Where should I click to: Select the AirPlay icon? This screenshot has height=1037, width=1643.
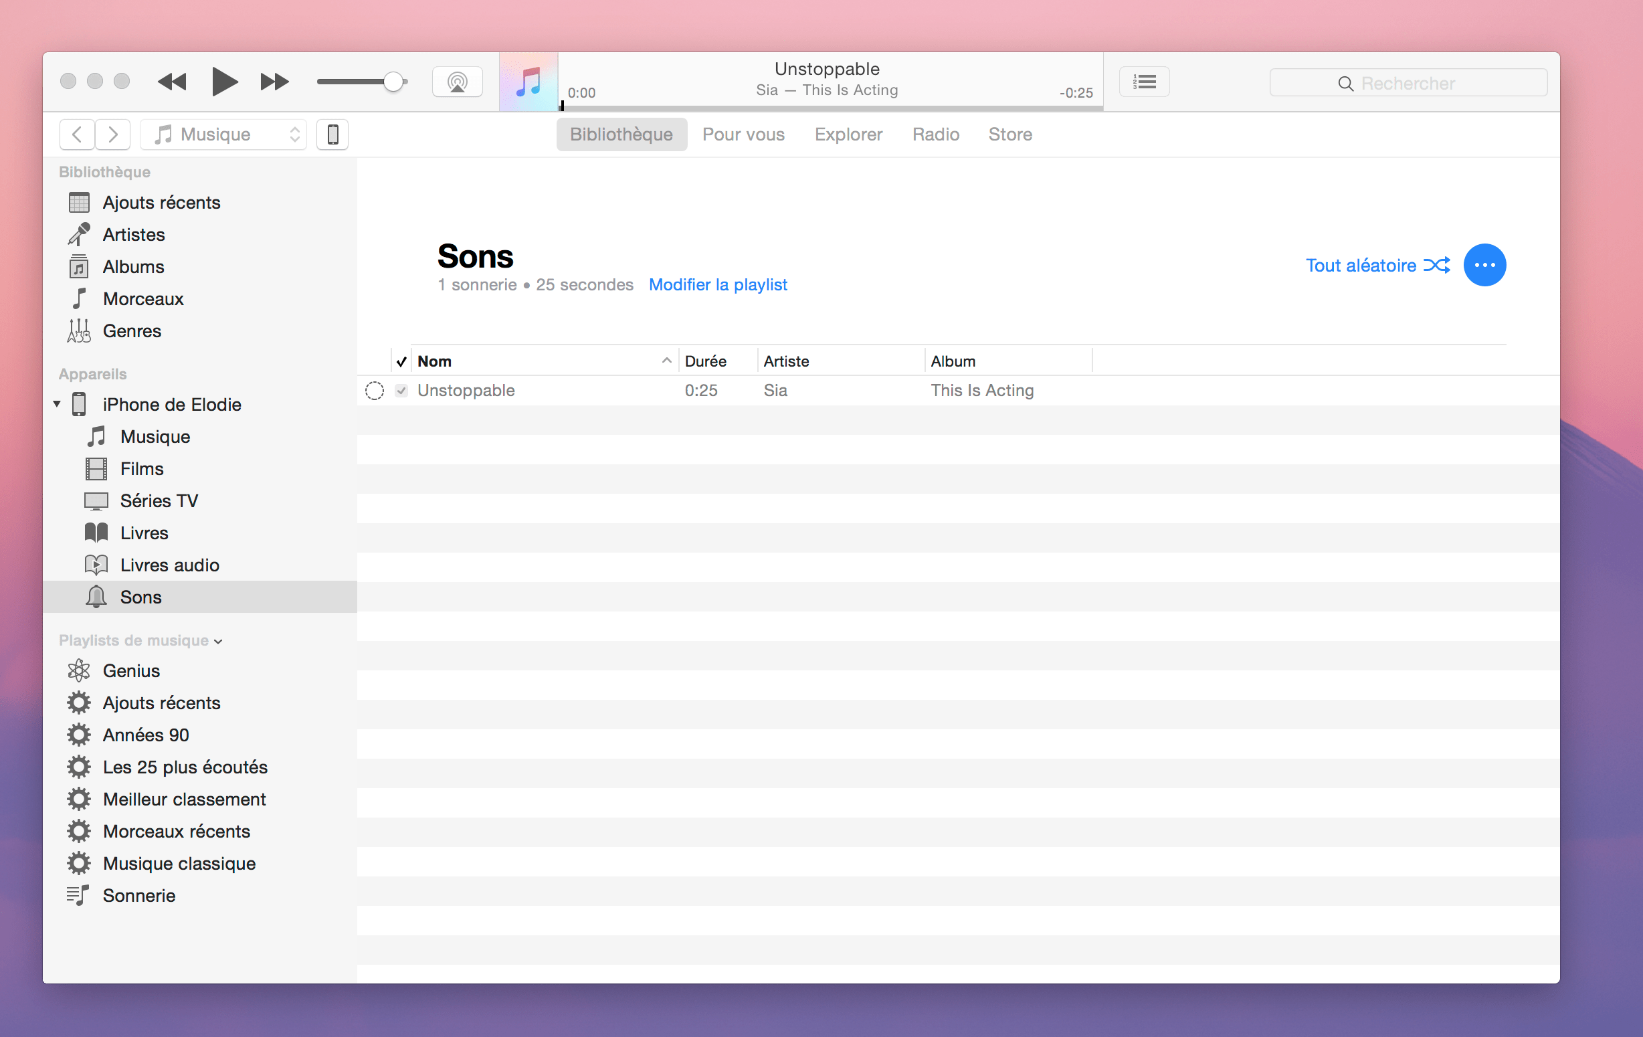[x=458, y=81]
